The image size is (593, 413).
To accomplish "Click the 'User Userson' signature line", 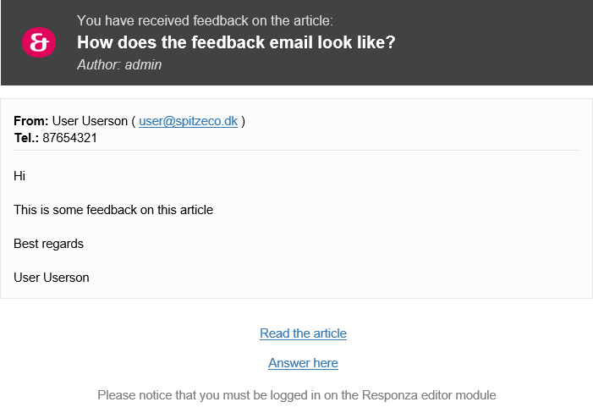I will [52, 278].
